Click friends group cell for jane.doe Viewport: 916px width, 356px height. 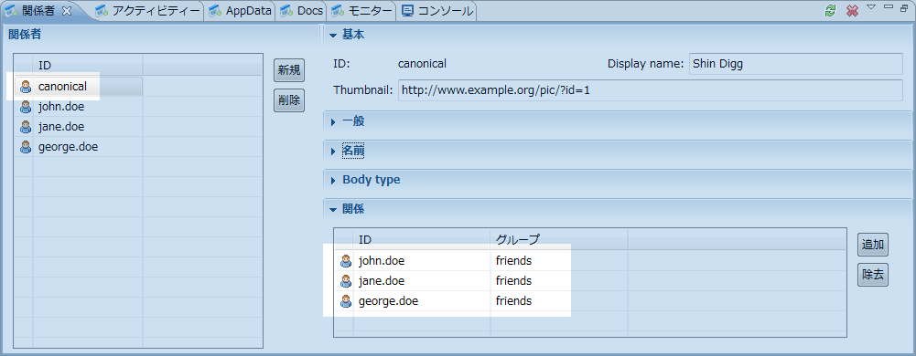(x=558, y=281)
